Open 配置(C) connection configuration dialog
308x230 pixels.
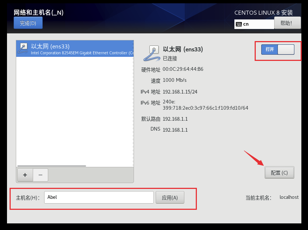click(x=279, y=172)
